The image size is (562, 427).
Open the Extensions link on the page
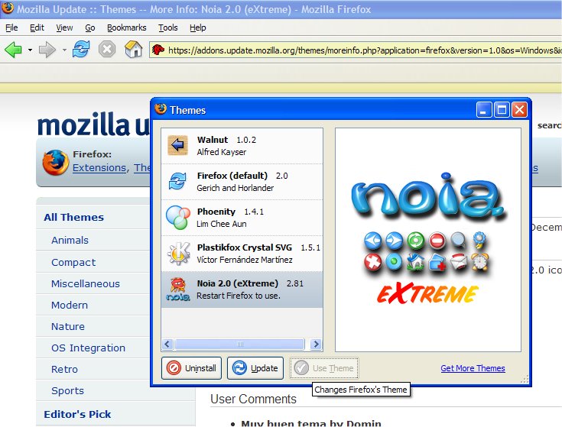point(99,167)
